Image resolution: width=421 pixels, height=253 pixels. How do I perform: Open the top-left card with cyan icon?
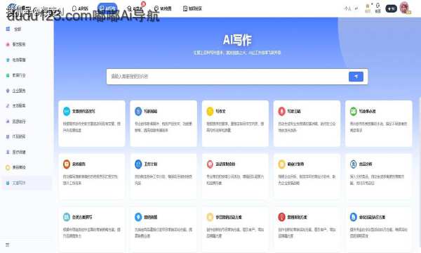pos(91,124)
